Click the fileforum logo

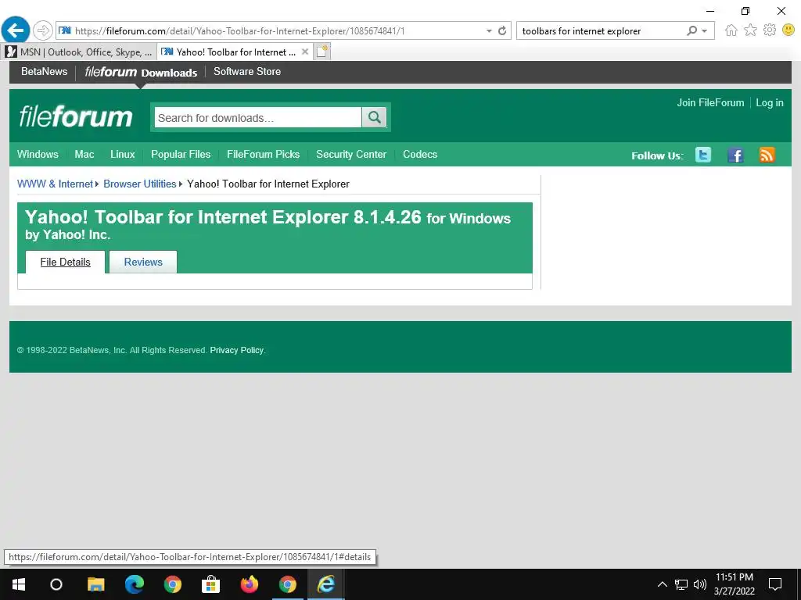coord(76,116)
